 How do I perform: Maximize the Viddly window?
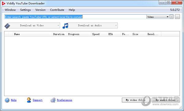(x=168, y=2)
